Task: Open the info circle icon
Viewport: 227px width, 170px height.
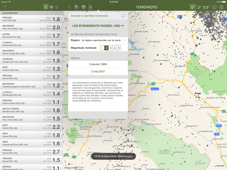Action: pyautogui.click(x=214, y=7)
